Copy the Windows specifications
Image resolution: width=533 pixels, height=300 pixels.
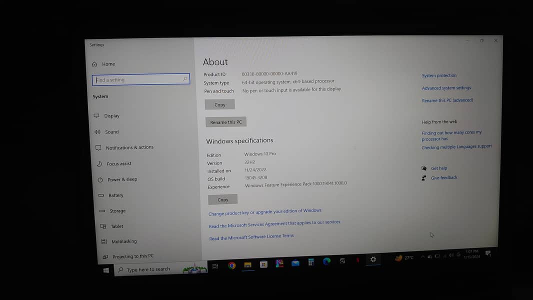click(x=223, y=200)
